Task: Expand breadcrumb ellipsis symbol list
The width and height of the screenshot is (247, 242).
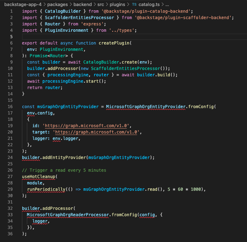Action: click(x=167, y=5)
